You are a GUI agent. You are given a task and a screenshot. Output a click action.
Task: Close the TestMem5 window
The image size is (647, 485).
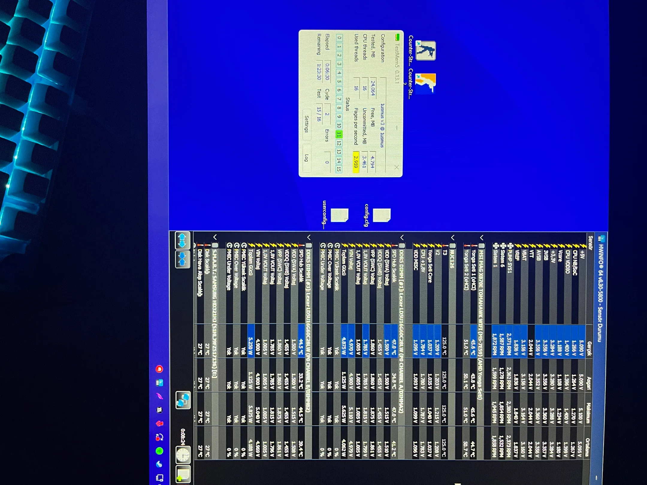pyautogui.click(x=396, y=167)
